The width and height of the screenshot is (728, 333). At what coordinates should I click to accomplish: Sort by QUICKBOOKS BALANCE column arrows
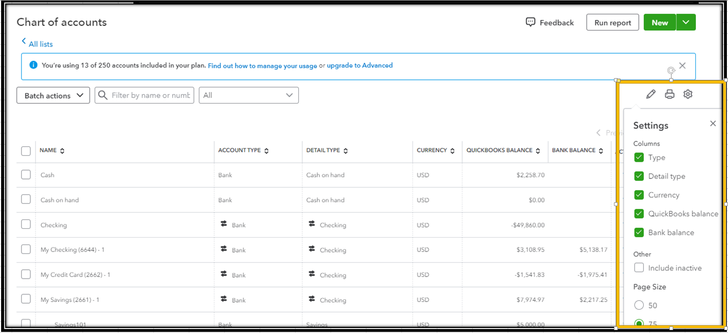coord(538,151)
